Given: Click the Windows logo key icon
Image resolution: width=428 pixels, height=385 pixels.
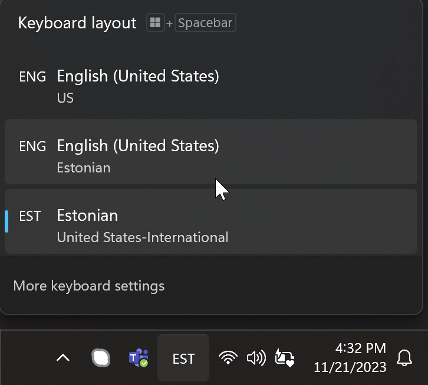Looking at the screenshot, I should [155, 22].
